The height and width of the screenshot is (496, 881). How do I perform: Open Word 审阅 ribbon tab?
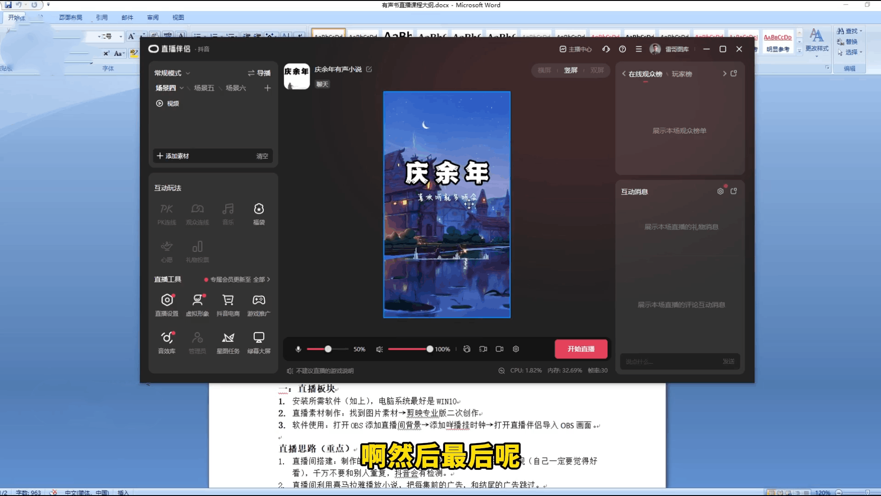153,17
